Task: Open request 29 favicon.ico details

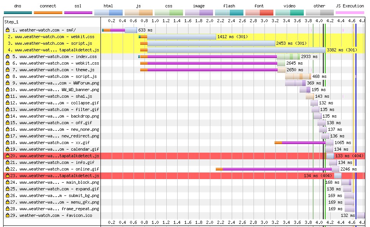Action: pyautogui.click(x=51, y=215)
